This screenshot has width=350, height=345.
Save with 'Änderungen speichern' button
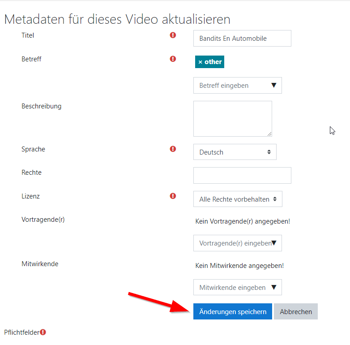pos(232,312)
